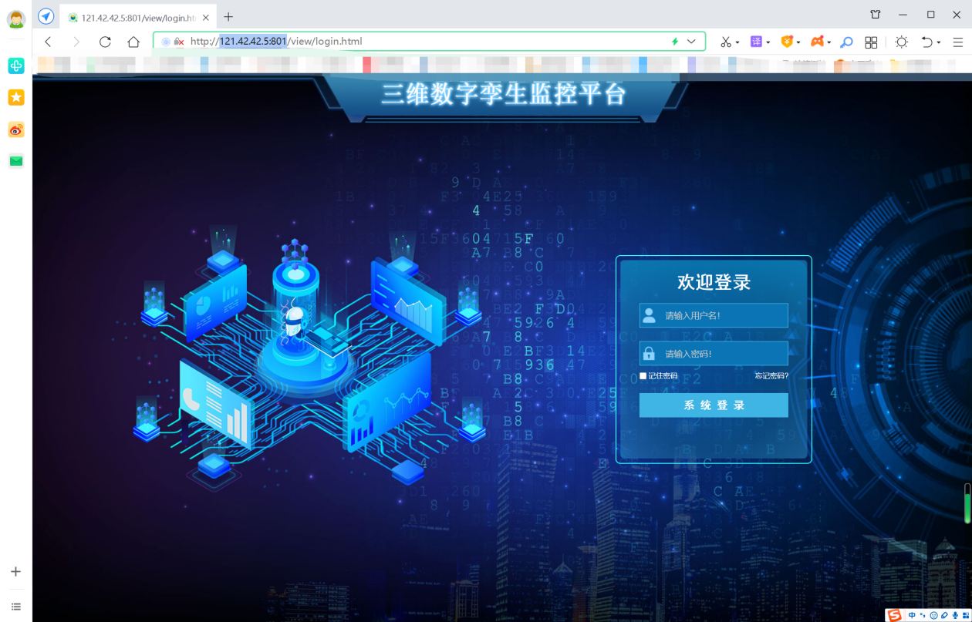Viewport: 972px width, 622px height.
Task: Minimize the browser window
Action: pyautogui.click(x=903, y=15)
